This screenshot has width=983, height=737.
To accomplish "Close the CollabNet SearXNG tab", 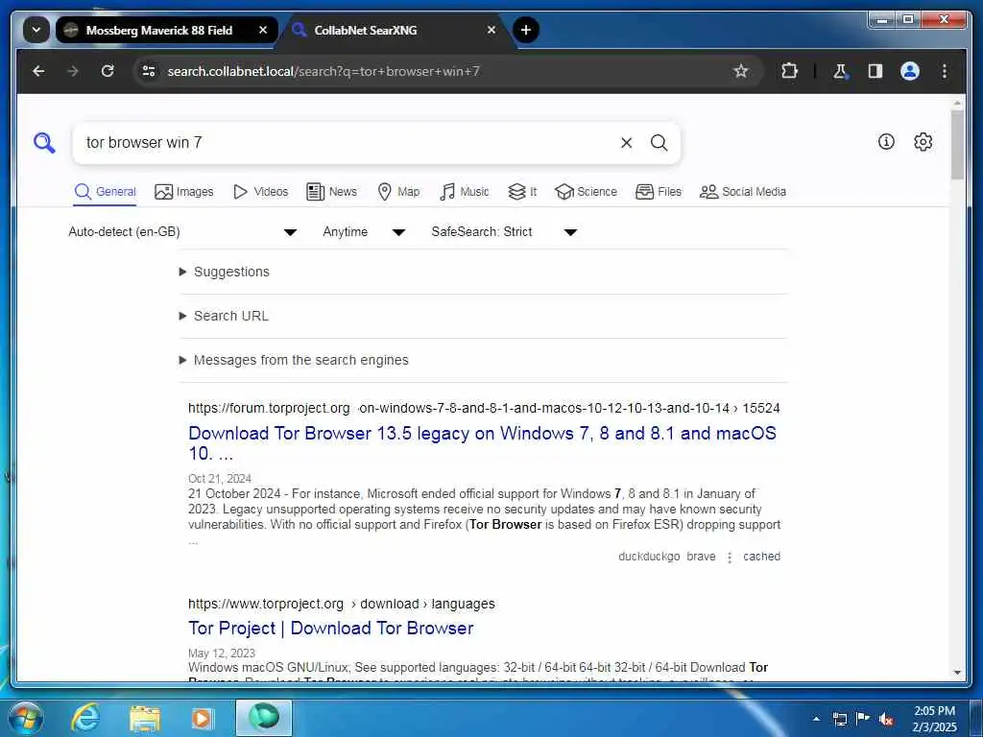I will coord(491,30).
